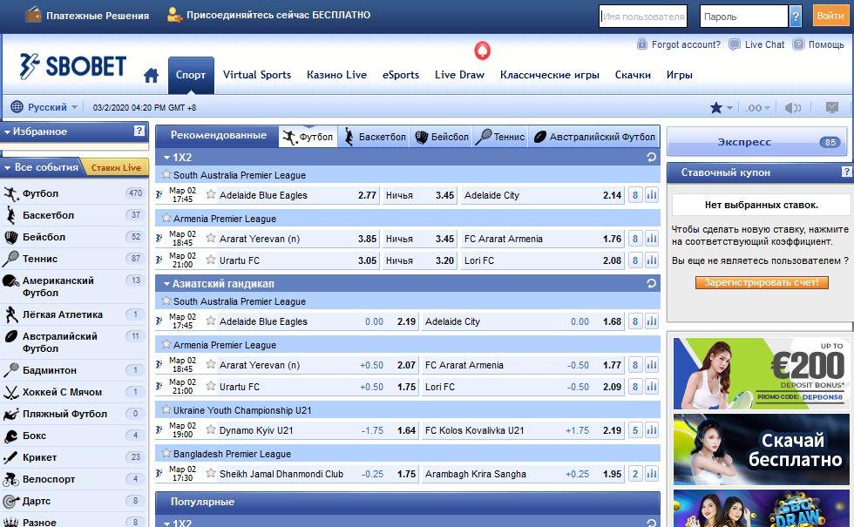854x527 pixels.
Task: Click the home icon beside Спорт
Action: (152, 76)
